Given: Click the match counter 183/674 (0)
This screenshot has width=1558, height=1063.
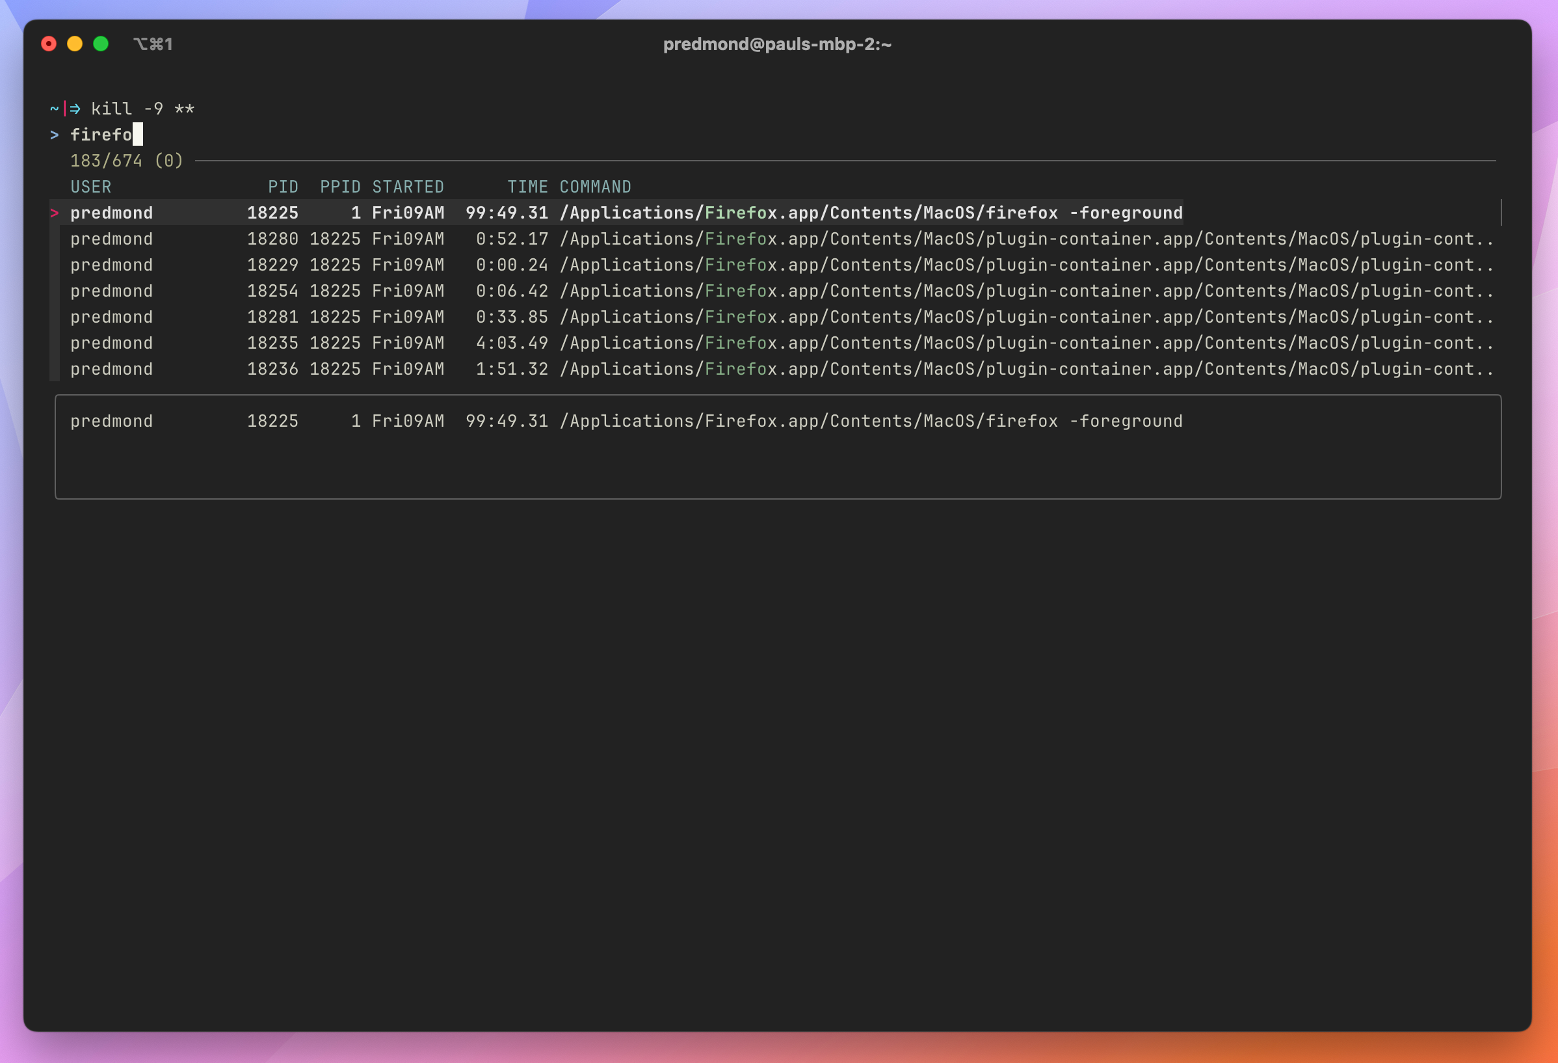Looking at the screenshot, I should click(127, 161).
